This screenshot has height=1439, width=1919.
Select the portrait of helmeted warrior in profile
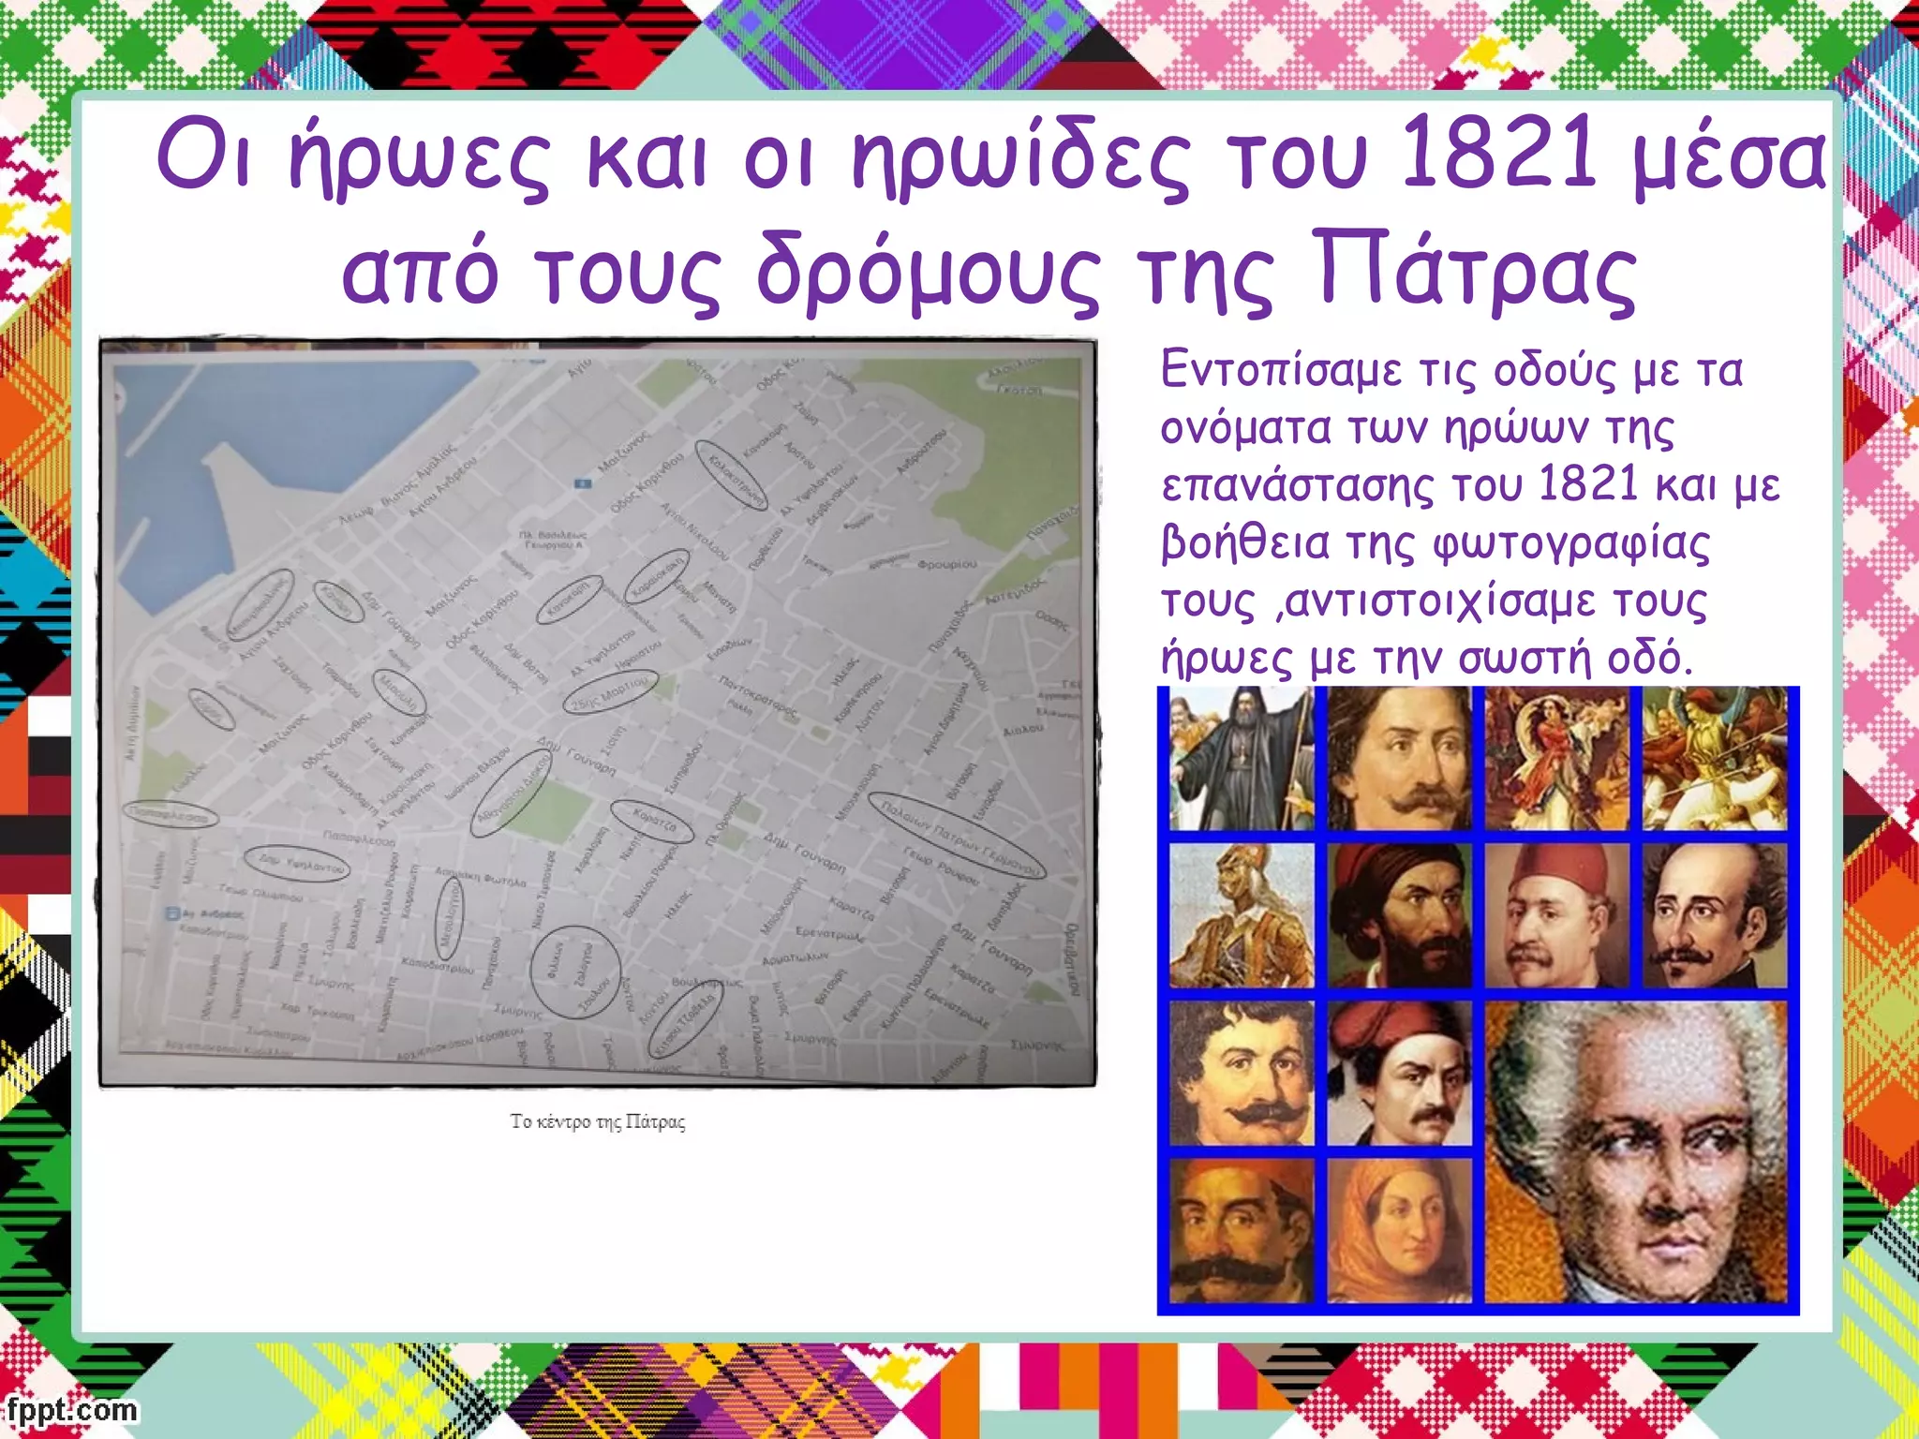point(1242,914)
